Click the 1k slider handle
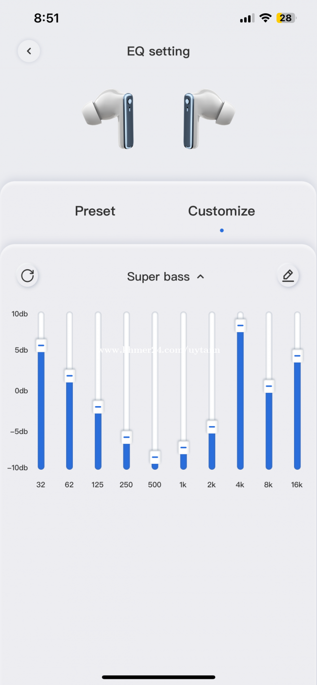The width and height of the screenshot is (317, 685). (183, 447)
